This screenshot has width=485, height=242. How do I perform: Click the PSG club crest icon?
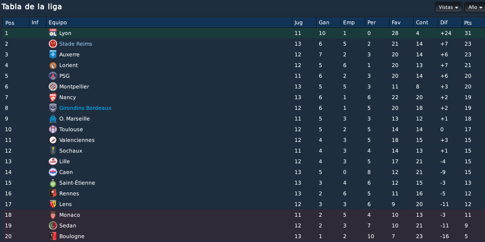click(53, 76)
